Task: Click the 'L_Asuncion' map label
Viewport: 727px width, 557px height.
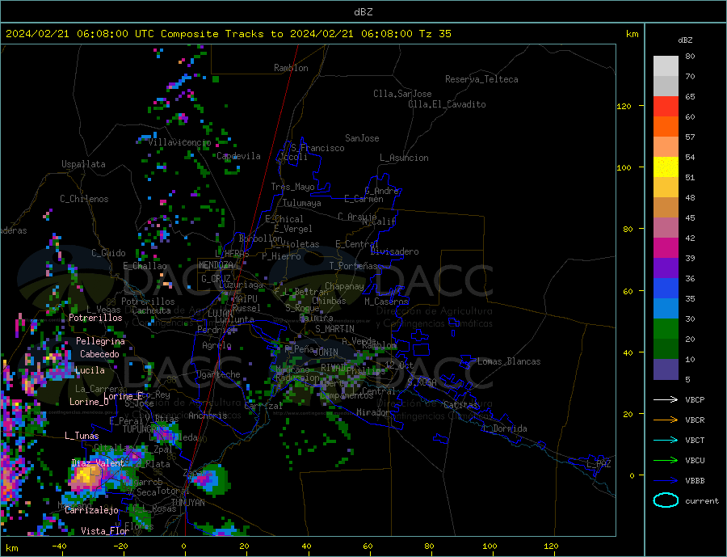Action: point(404,158)
